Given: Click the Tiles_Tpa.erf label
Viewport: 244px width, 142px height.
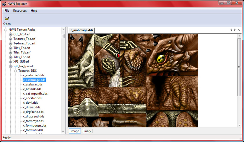Looking at the screenshot, I should click(22, 48).
